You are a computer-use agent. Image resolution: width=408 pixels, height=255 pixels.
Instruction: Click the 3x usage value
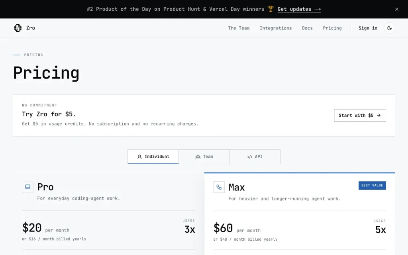(190, 229)
